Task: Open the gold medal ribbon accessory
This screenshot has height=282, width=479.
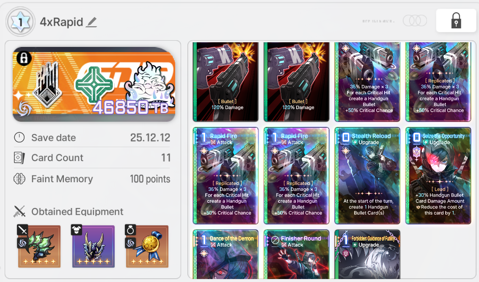Action: tap(147, 246)
